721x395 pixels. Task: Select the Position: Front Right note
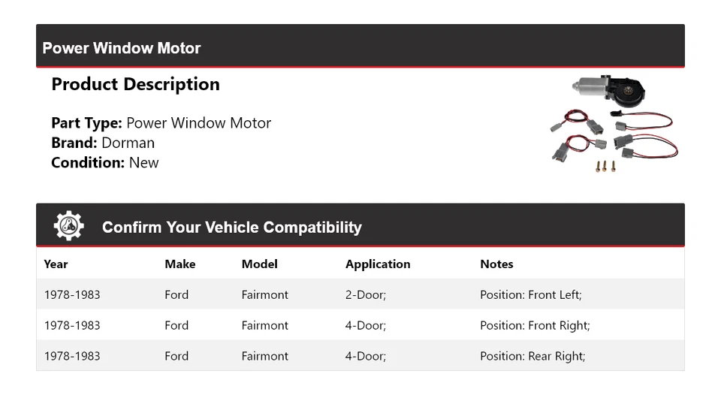coord(535,325)
